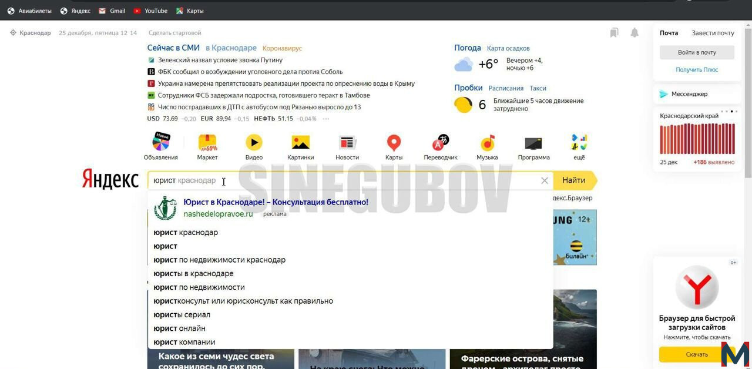
Task: Click the Войти в почту button
Action: click(697, 52)
